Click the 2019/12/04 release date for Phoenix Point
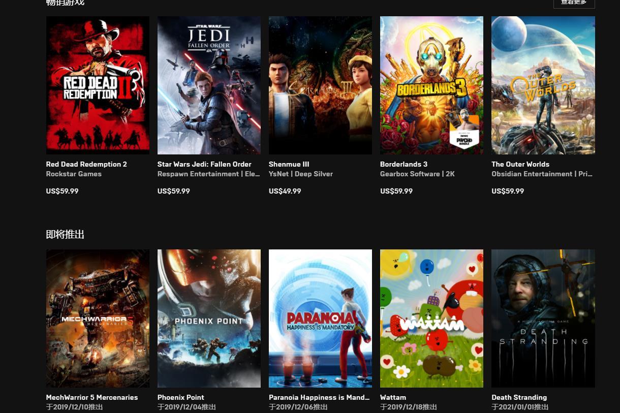 187,407
